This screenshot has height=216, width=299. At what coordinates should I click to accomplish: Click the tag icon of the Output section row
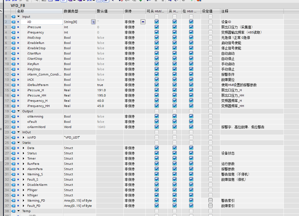tap(13, 111)
